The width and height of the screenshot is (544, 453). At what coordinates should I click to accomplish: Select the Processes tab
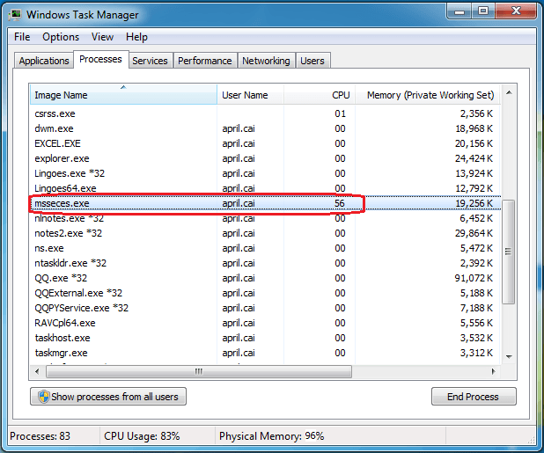(x=100, y=59)
